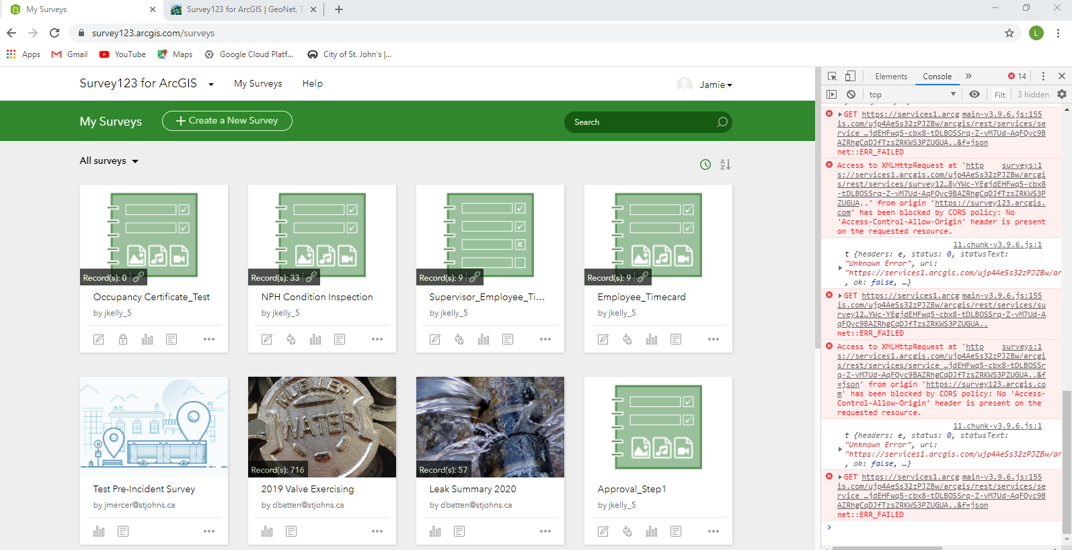Sort surveys by modified time

[x=705, y=165]
